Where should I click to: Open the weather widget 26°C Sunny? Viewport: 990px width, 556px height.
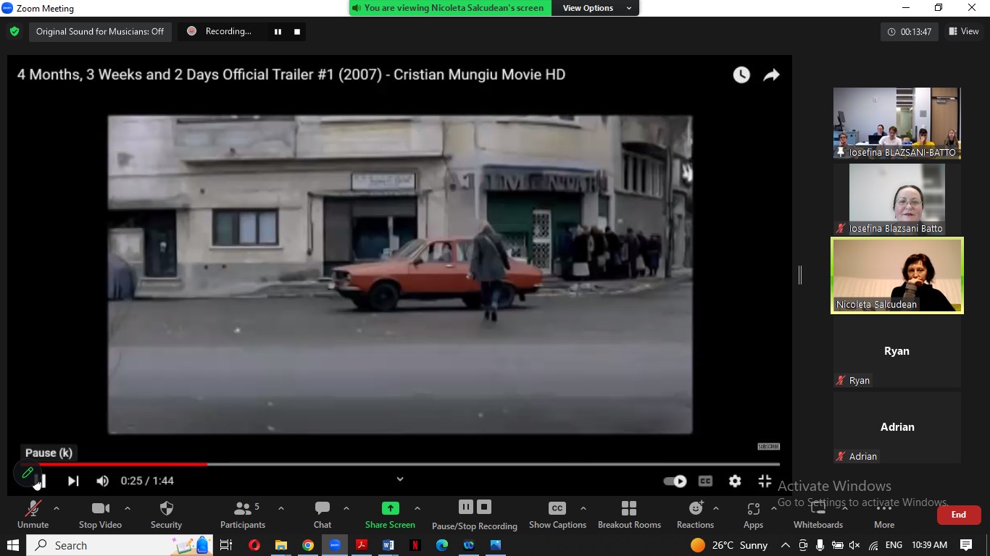pyautogui.click(x=729, y=545)
